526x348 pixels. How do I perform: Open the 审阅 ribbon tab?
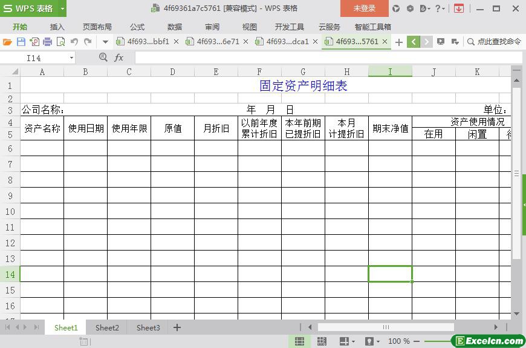coord(212,27)
